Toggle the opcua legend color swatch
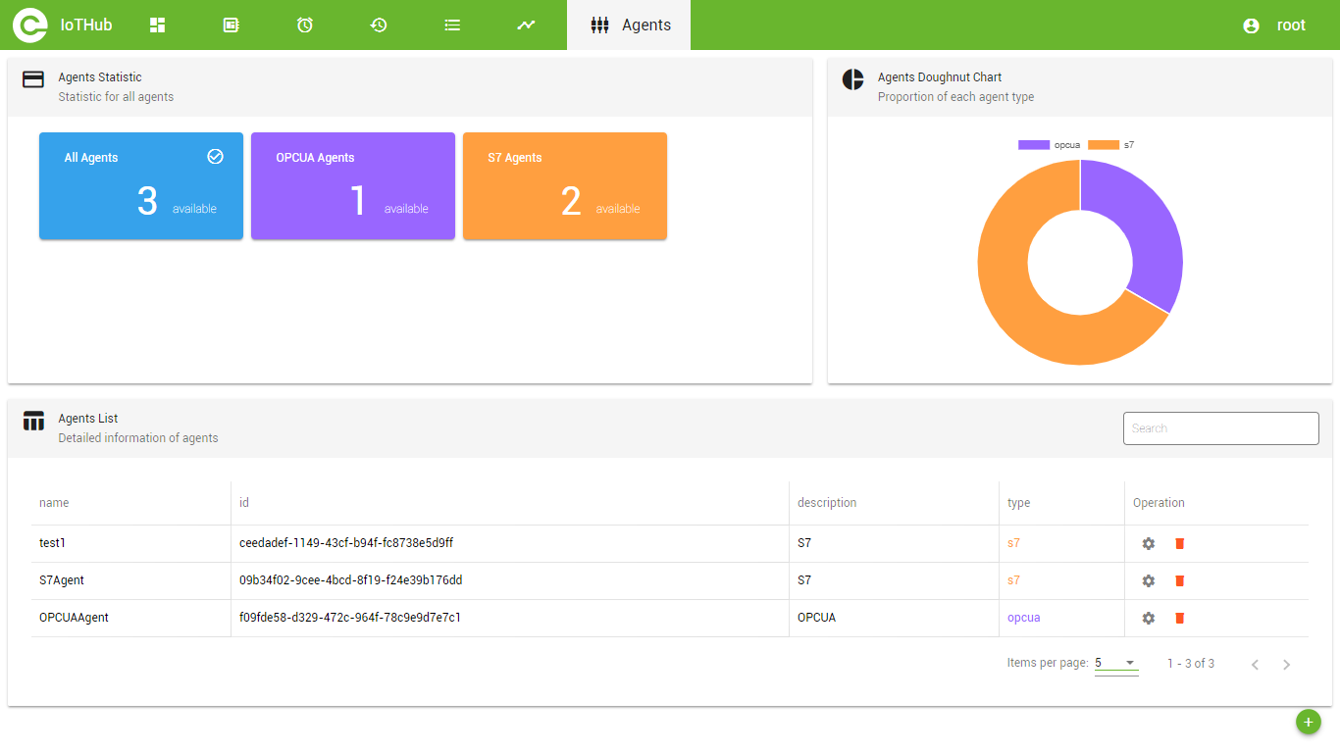 pyautogui.click(x=1034, y=145)
